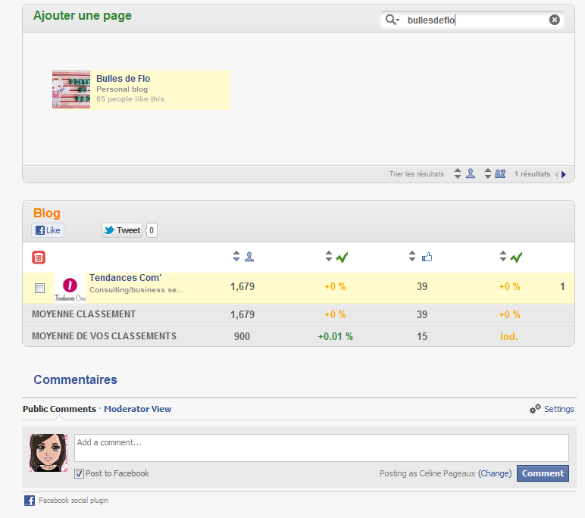
Task: Open the search magnifier dropdown
Action: tap(392, 20)
